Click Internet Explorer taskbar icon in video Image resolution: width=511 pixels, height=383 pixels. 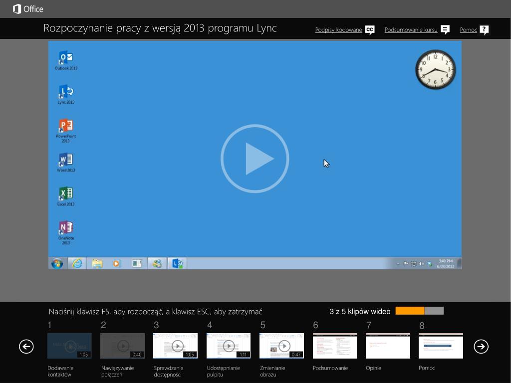pos(77,263)
